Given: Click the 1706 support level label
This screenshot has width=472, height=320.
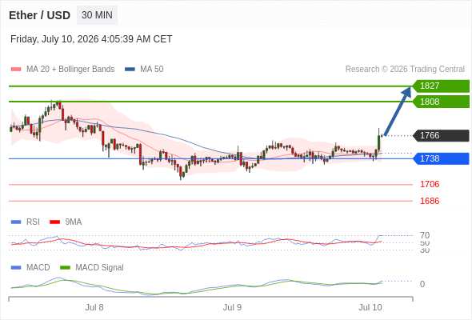Looking at the screenshot, I should coord(430,184).
